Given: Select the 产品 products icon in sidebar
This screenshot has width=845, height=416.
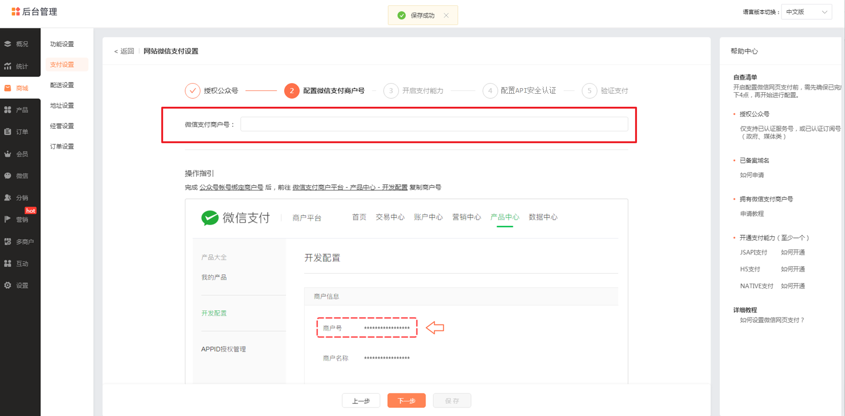Looking at the screenshot, I should point(8,110).
